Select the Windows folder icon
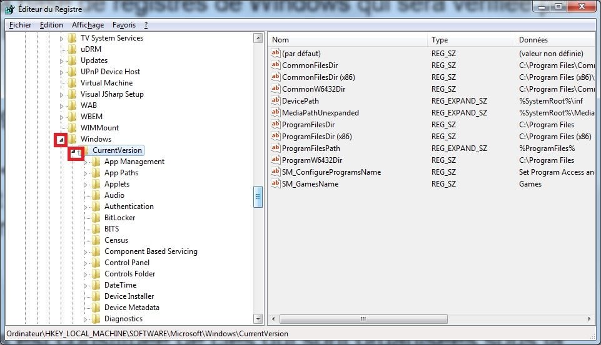The height and width of the screenshot is (345, 601). pos(72,139)
